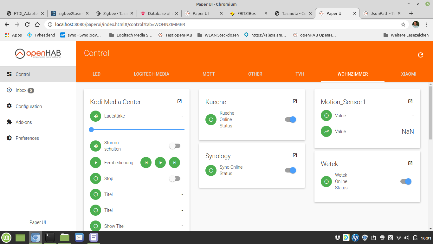Image resolution: width=433 pixels, height=244 pixels.
Task: Open the Weitere Lesezeichen folder
Action: tap(406, 35)
